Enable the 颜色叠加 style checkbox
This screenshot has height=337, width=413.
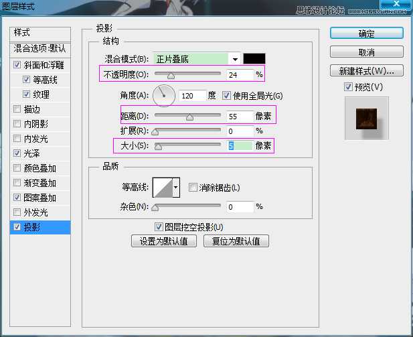[17, 168]
